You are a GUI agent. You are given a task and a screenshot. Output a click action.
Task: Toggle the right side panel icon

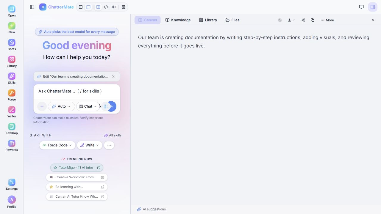pos(373,7)
